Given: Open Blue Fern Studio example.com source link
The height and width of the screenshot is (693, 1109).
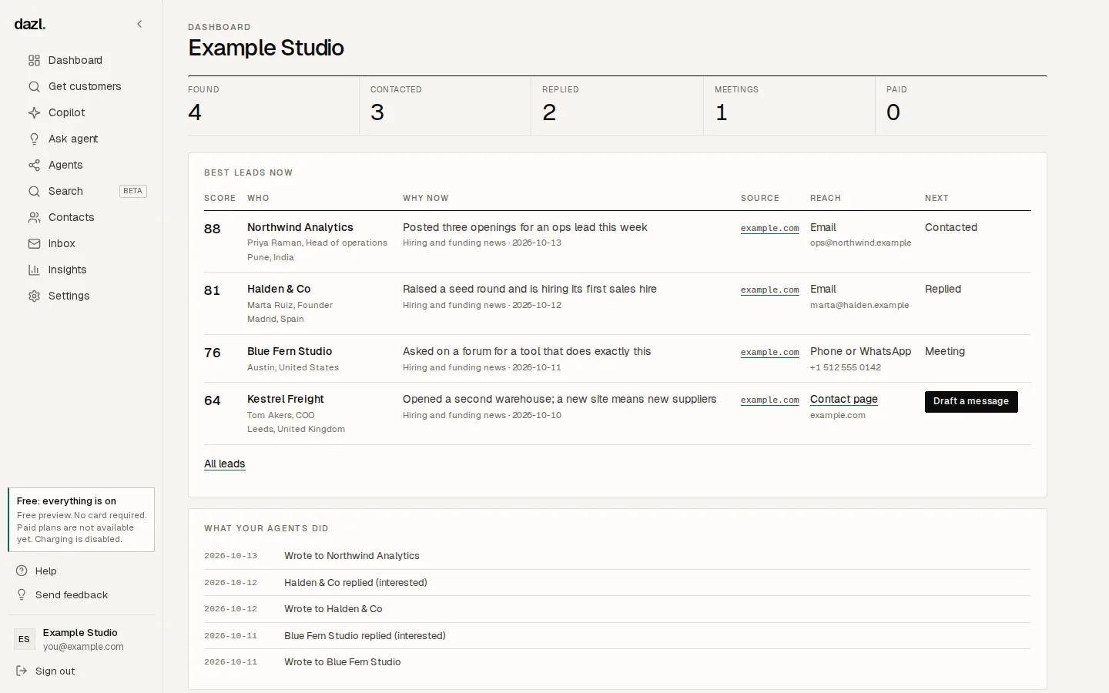Looking at the screenshot, I should pyautogui.click(x=770, y=352).
